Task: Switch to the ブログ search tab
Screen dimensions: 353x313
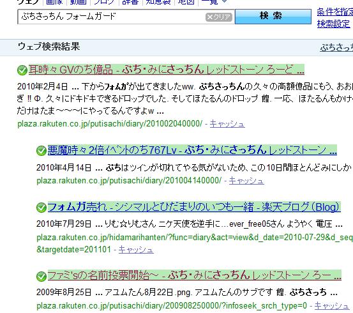Action: pos(104,2)
